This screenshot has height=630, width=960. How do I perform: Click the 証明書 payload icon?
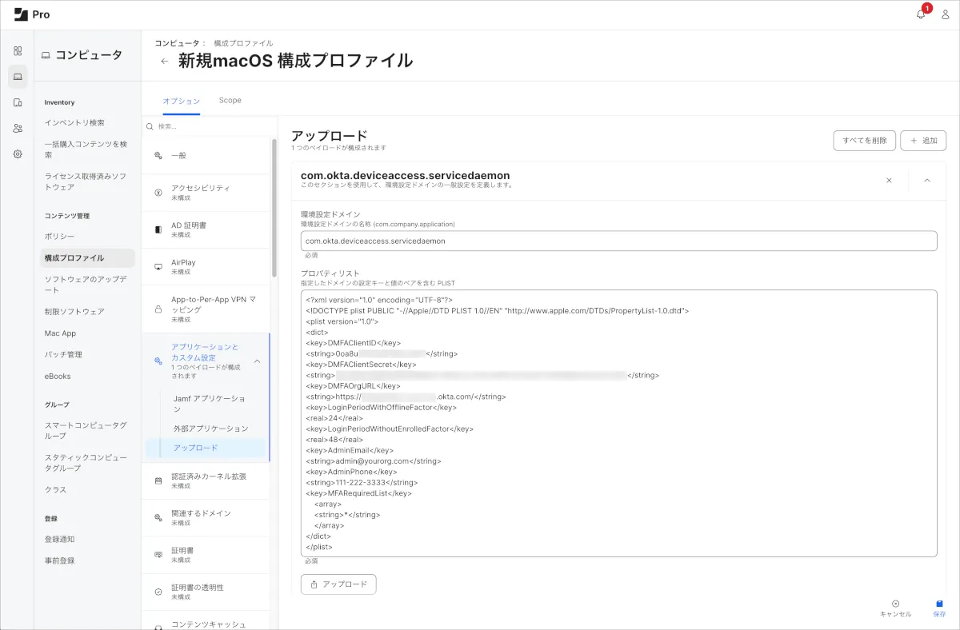coord(158,555)
